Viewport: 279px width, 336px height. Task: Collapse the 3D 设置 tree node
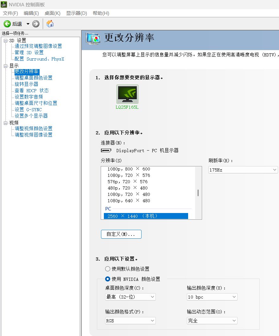point(6,41)
